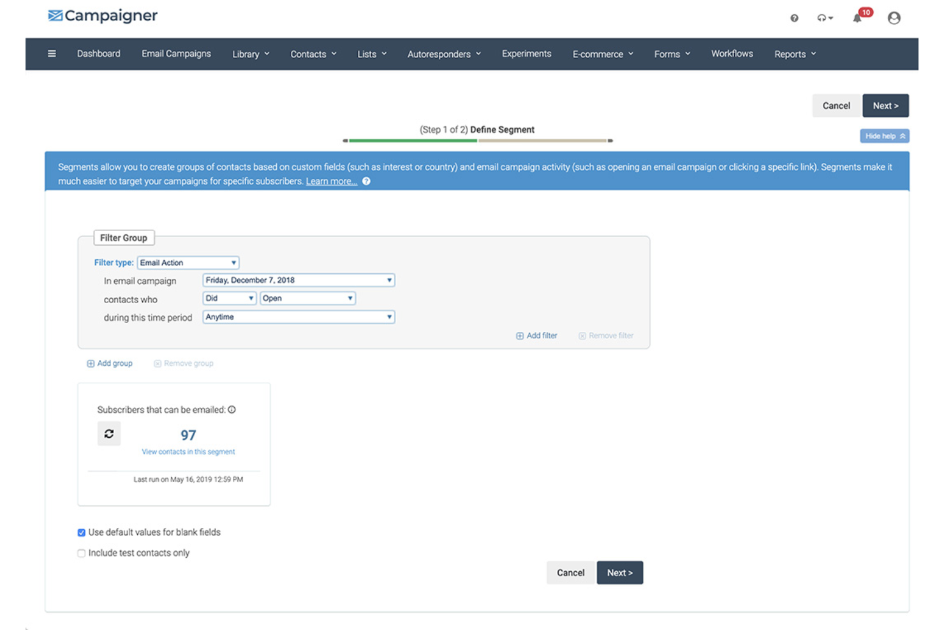
Task: Open the user account profile icon
Action: (x=894, y=18)
